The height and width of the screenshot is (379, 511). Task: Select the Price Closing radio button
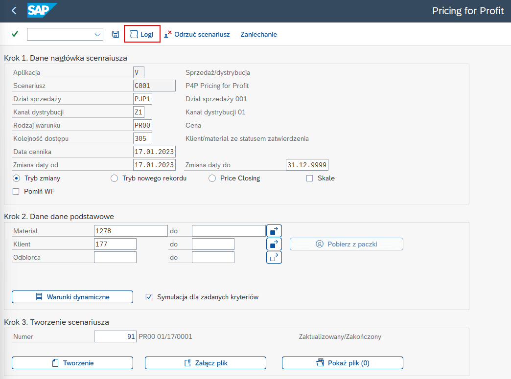tap(212, 178)
